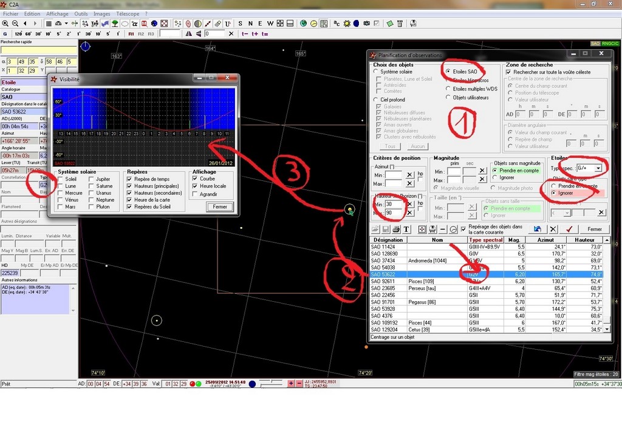Viewport: 622px width, 442px height.
Task: Click the Hauteur Max field showing 90
Action: [x=394, y=213]
